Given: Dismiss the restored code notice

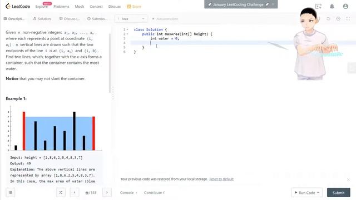Looking at the screenshot, I should coord(349,179).
